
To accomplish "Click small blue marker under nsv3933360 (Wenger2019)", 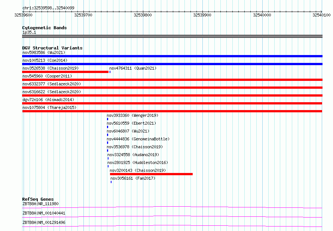I will [107, 119].
